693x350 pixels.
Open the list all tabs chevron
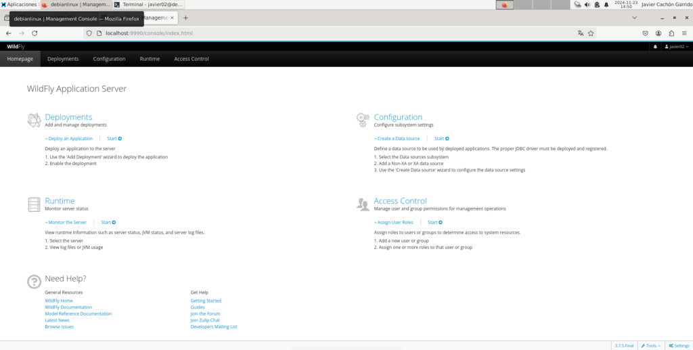tap(634, 18)
